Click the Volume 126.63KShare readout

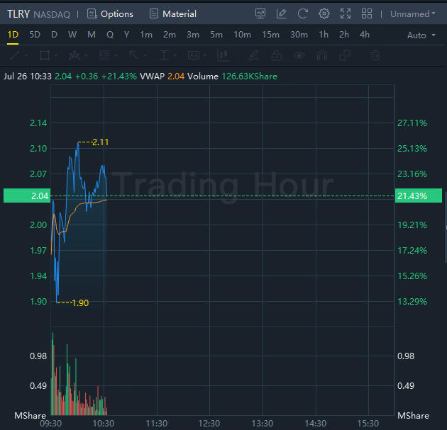[232, 77]
